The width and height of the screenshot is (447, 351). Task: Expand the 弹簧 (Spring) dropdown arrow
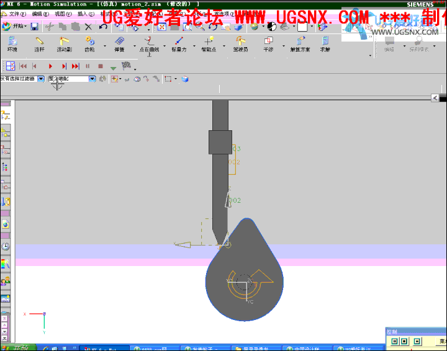135,45
